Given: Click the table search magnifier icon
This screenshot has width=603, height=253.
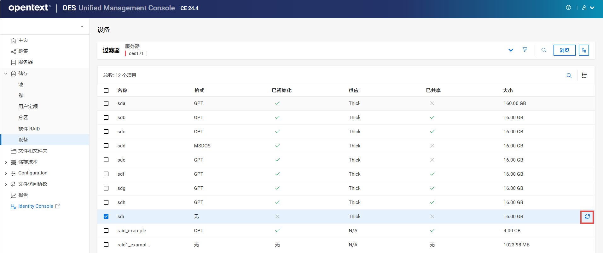Looking at the screenshot, I should (x=569, y=75).
